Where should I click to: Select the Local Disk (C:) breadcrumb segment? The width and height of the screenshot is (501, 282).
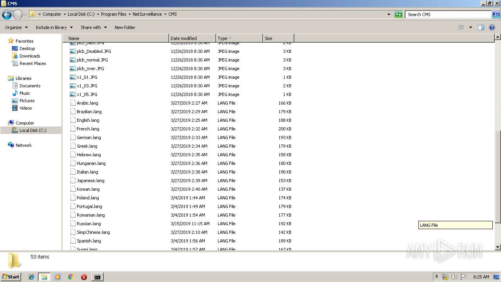(81, 14)
